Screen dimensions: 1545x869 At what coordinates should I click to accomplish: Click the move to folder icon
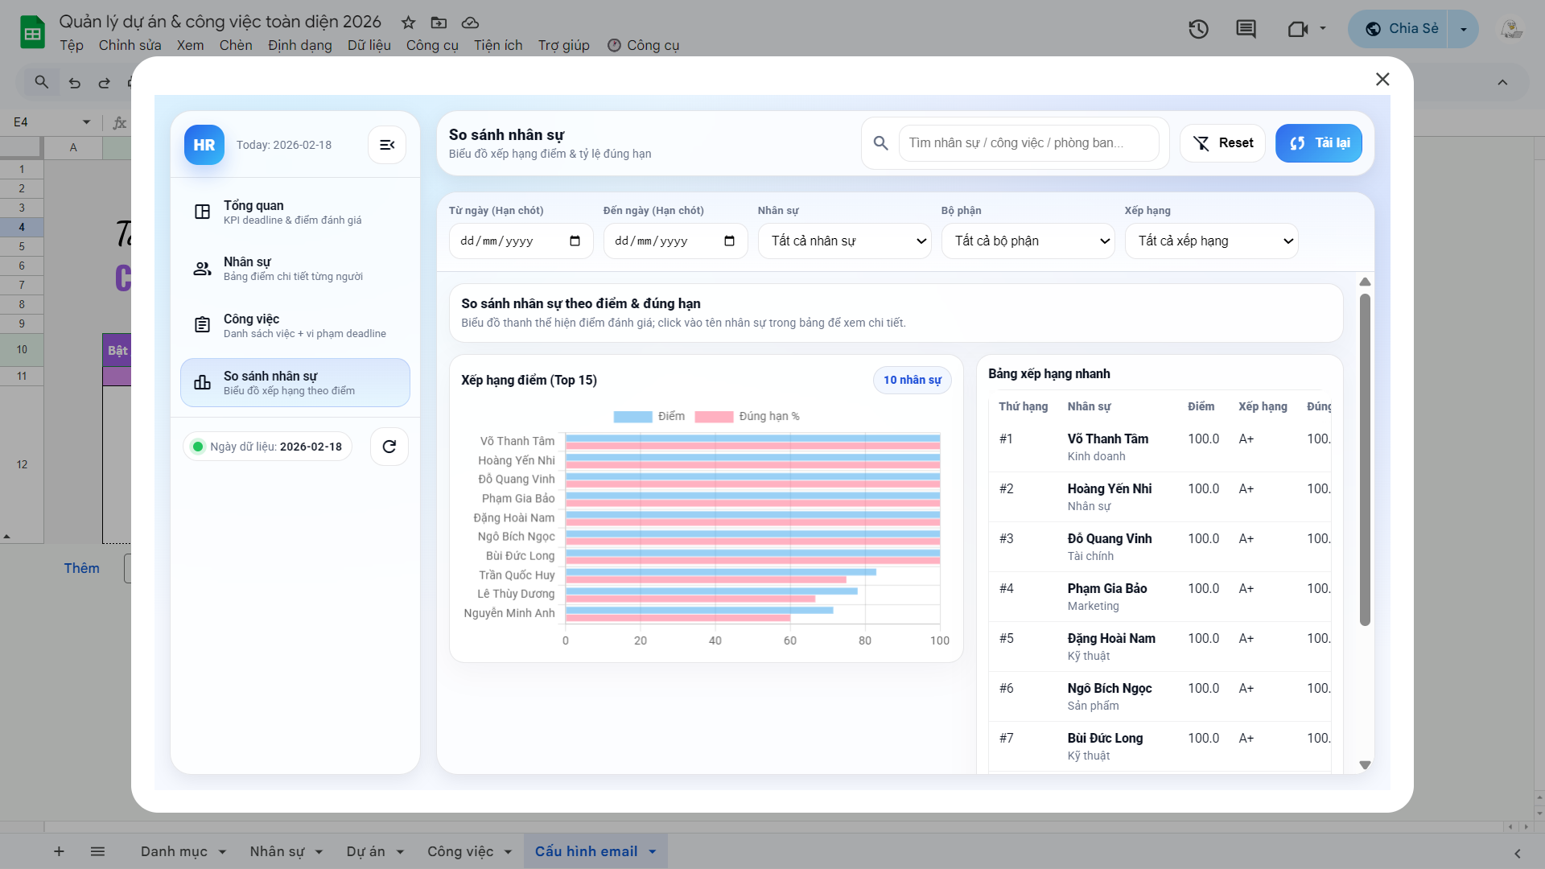(x=439, y=23)
